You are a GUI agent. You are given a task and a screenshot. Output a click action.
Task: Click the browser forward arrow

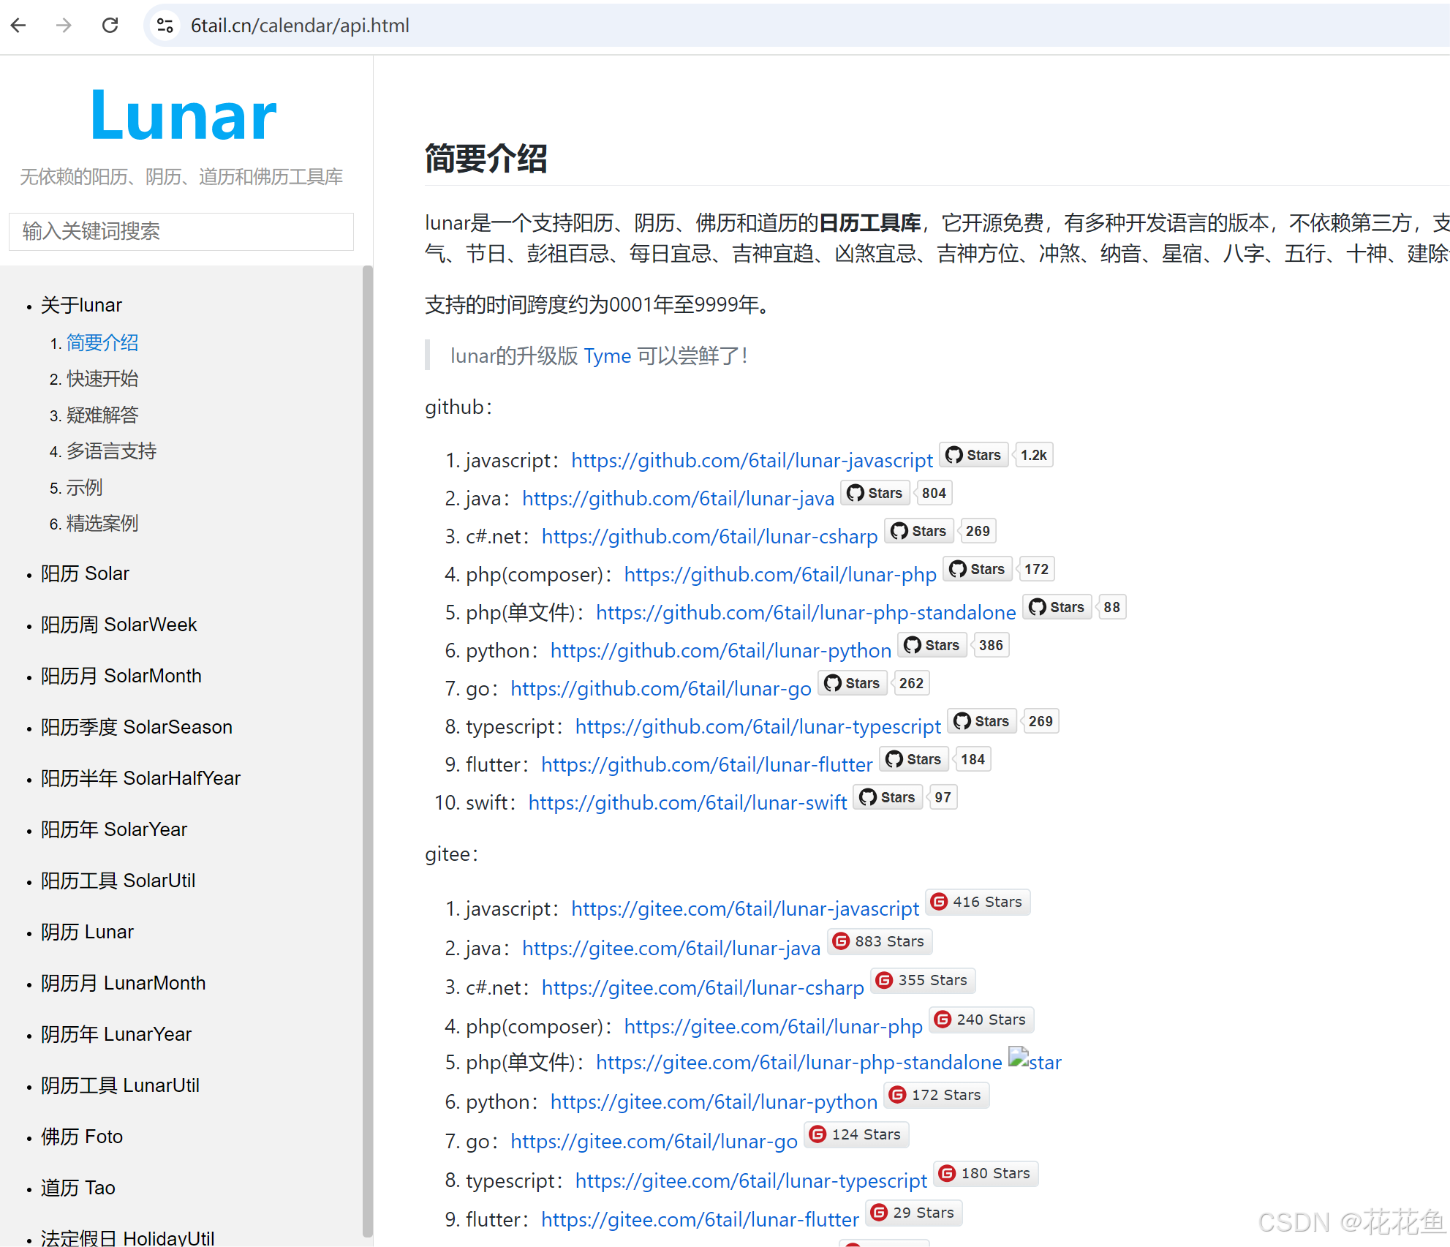[x=64, y=26]
